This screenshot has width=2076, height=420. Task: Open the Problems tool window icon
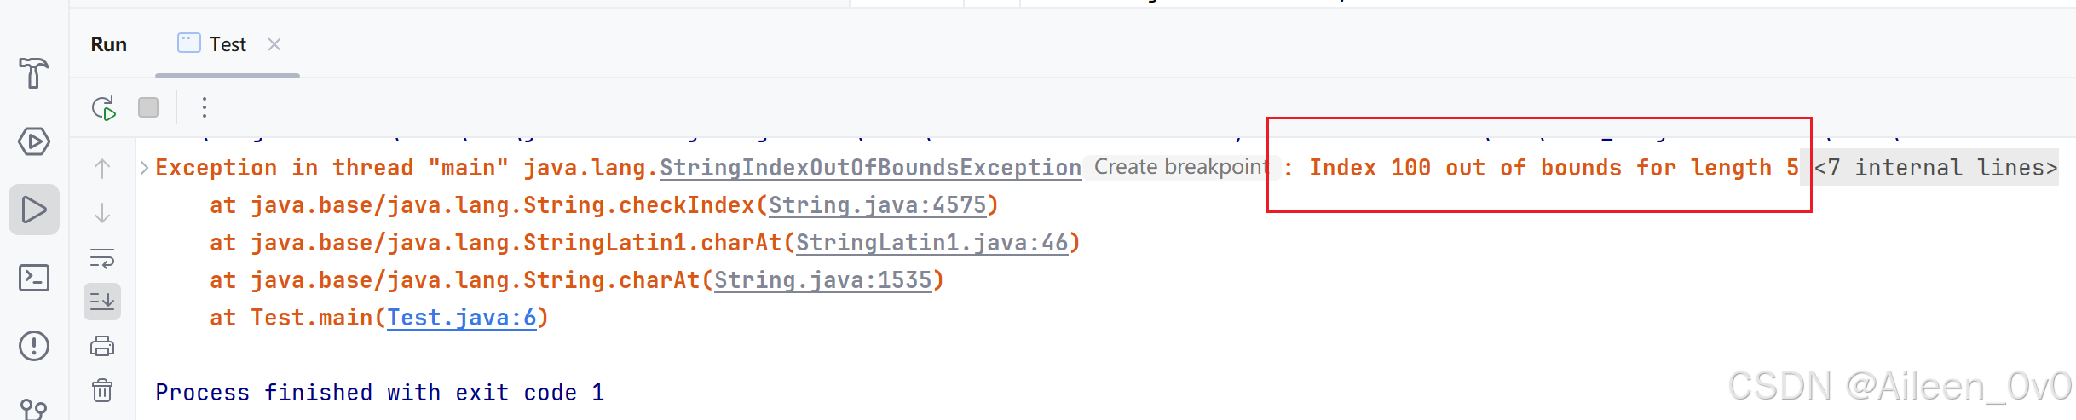[x=34, y=346]
